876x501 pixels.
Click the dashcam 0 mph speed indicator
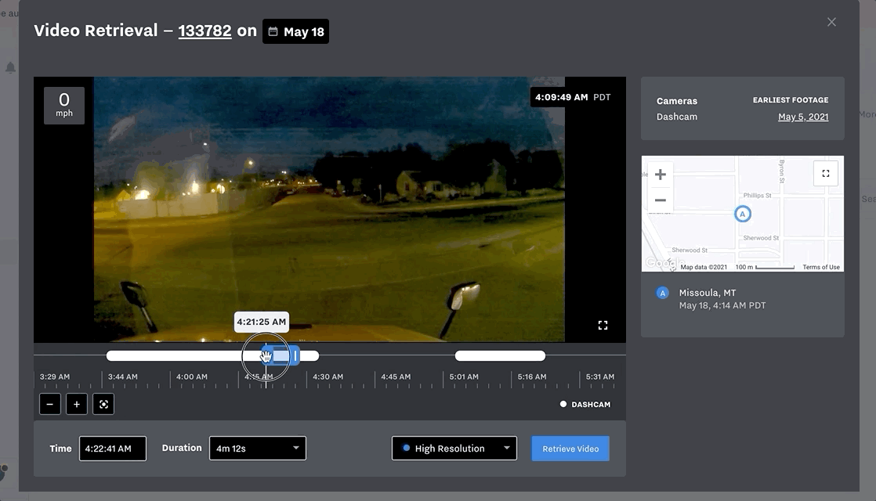coord(63,104)
